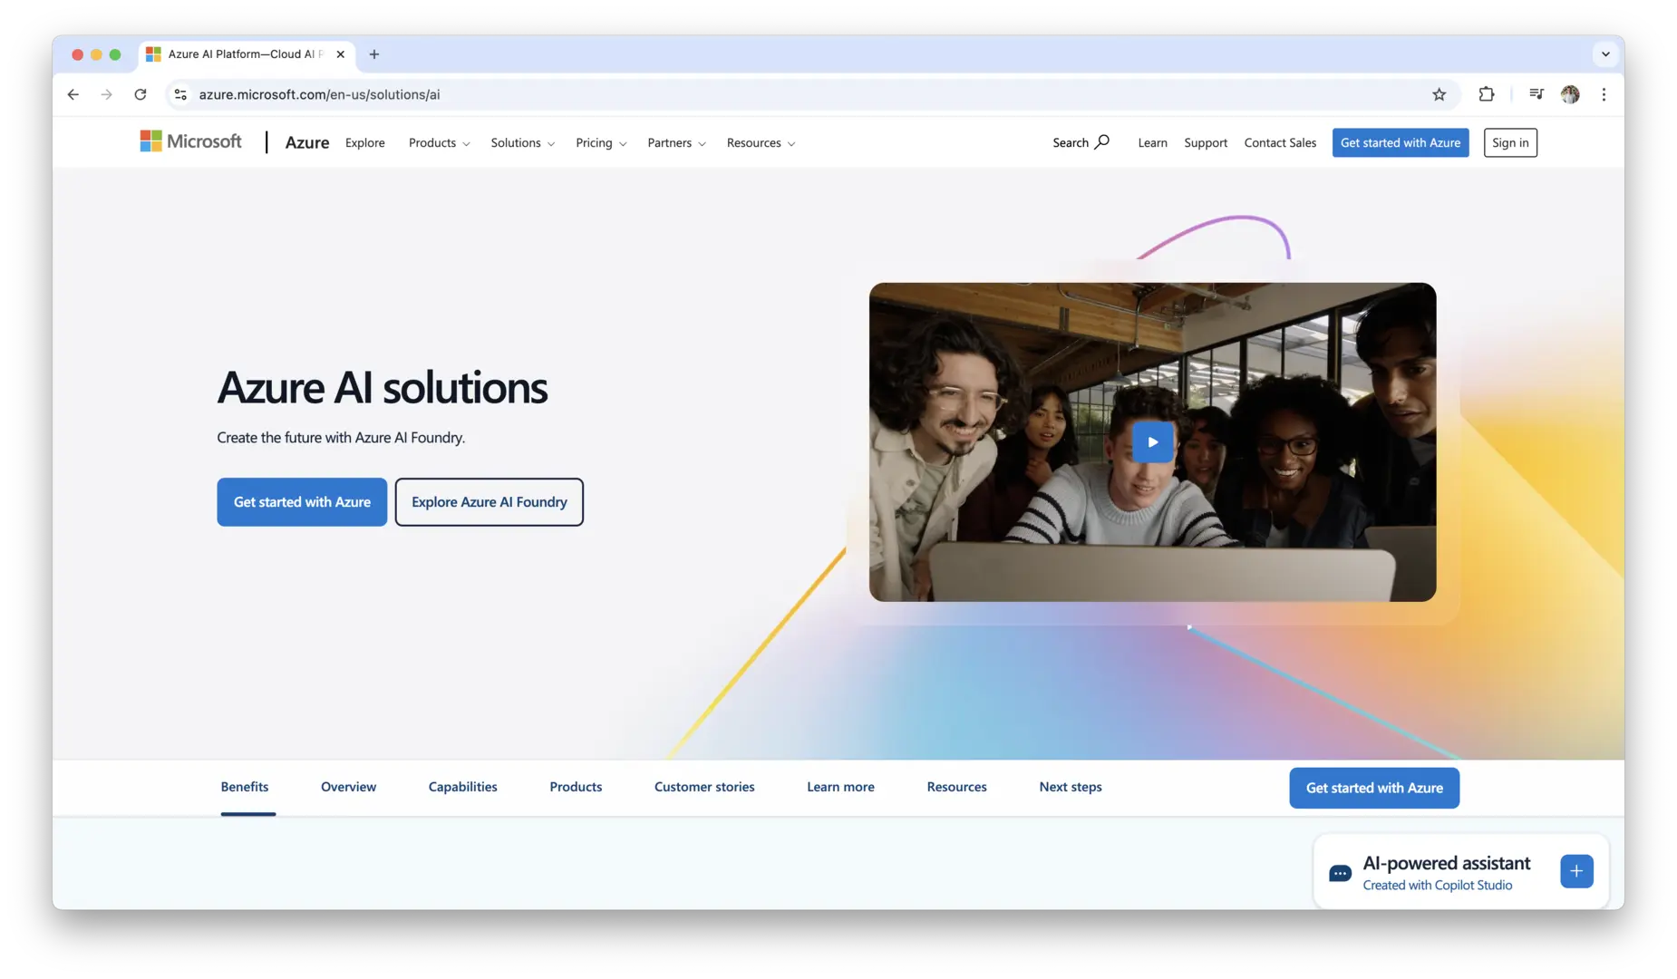Play the hero video
Image resolution: width=1677 pixels, height=979 pixels.
click(x=1152, y=442)
